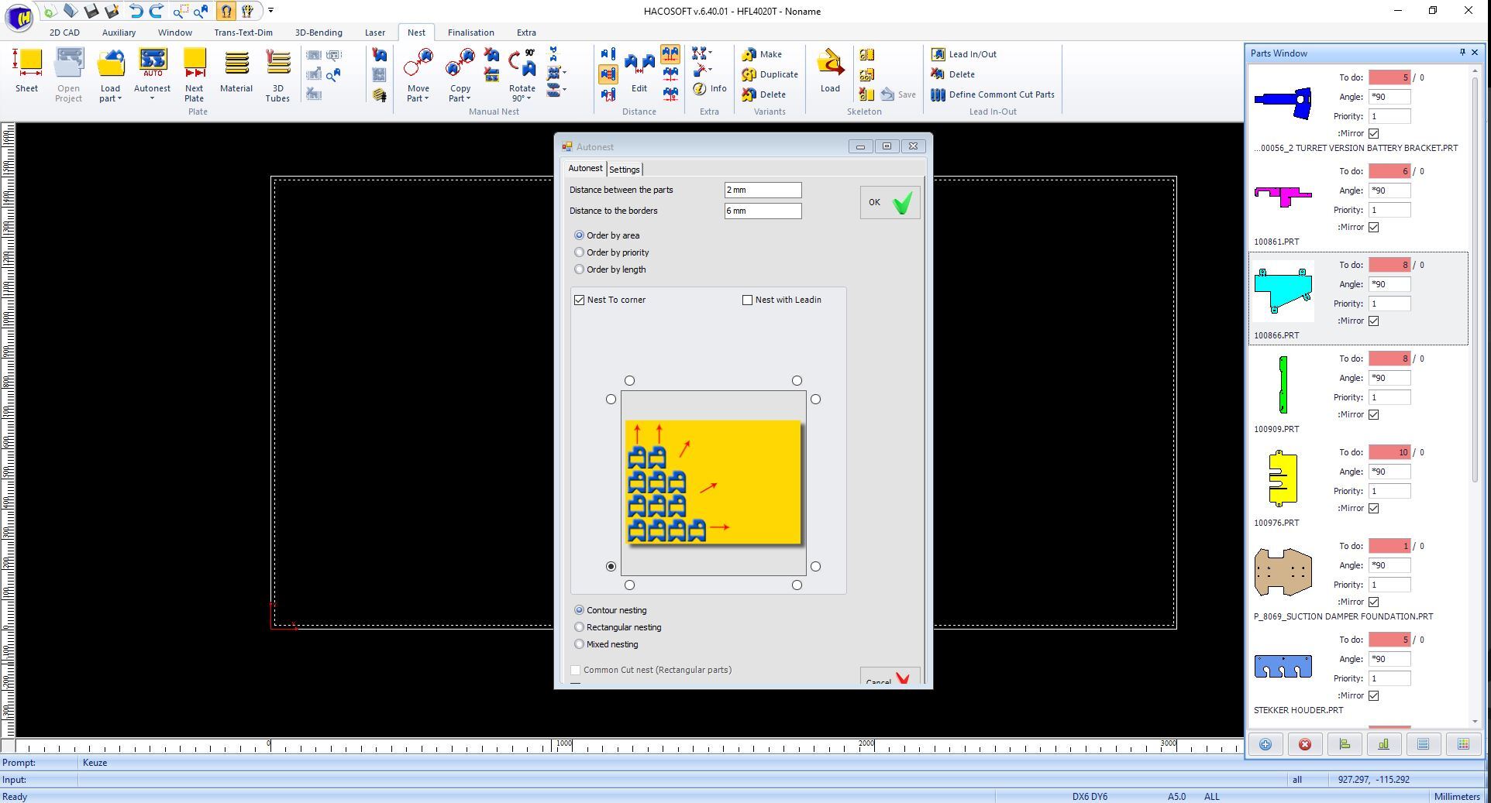Switch to the 3D-Bending ribbon tab
Image resolution: width=1491 pixels, height=803 pixels.
click(319, 33)
